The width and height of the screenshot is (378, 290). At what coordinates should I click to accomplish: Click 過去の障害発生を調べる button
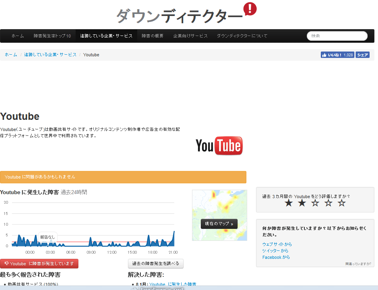pos(156,264)
